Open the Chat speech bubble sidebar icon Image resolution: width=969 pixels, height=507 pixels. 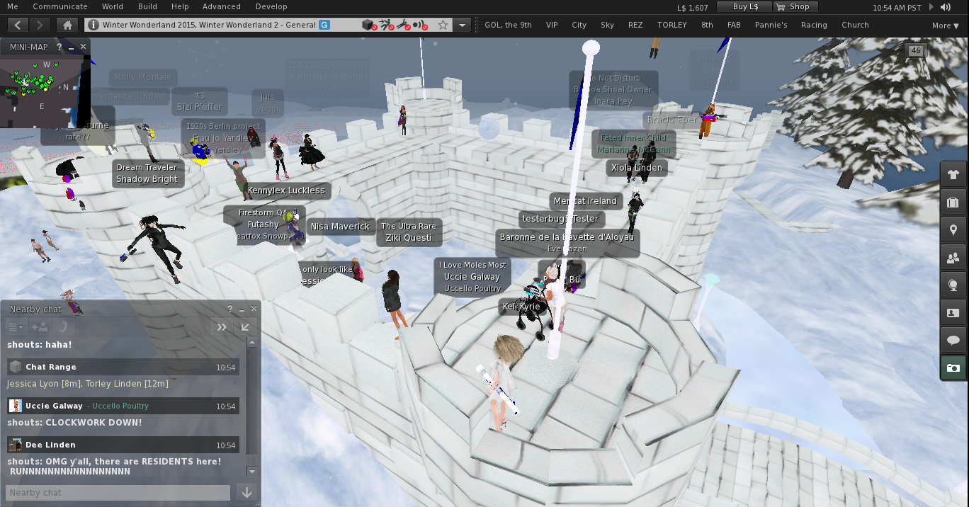tap(953, 341)
